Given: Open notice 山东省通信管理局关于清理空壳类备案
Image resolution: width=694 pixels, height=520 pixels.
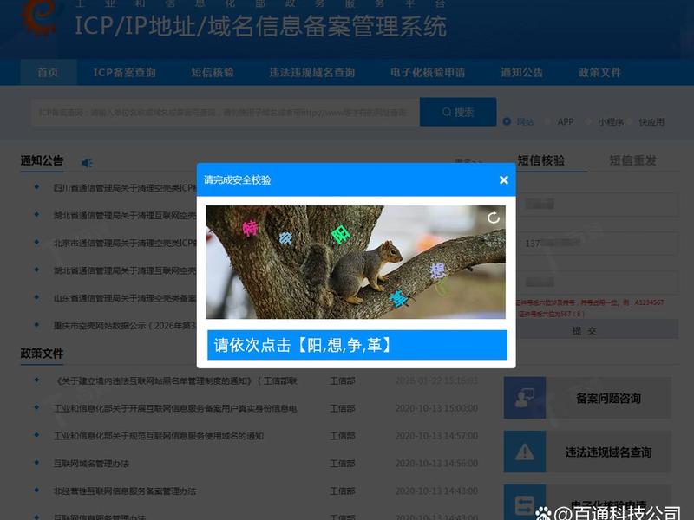Looking at the screenshot, I should (x=124, y=298).
